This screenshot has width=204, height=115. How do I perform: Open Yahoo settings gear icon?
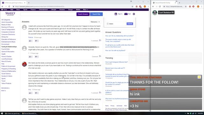pyautogui.click(x=134, y=14)
